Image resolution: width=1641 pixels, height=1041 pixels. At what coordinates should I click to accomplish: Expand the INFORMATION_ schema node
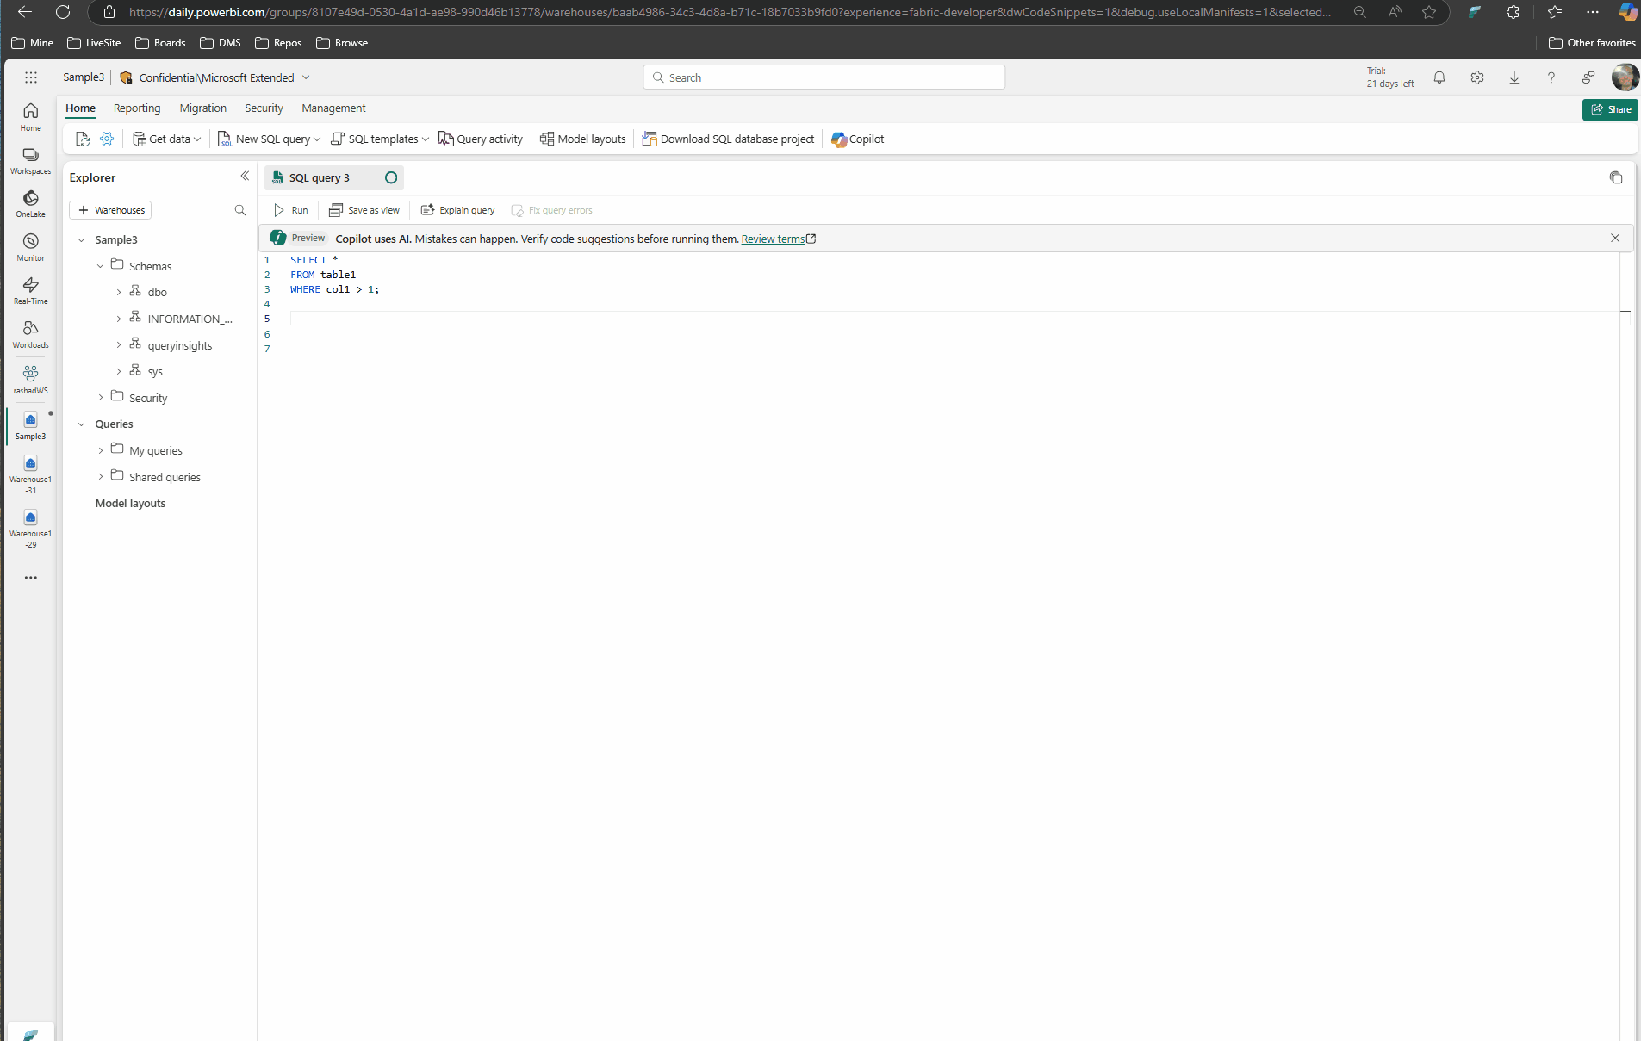point(119,319)
